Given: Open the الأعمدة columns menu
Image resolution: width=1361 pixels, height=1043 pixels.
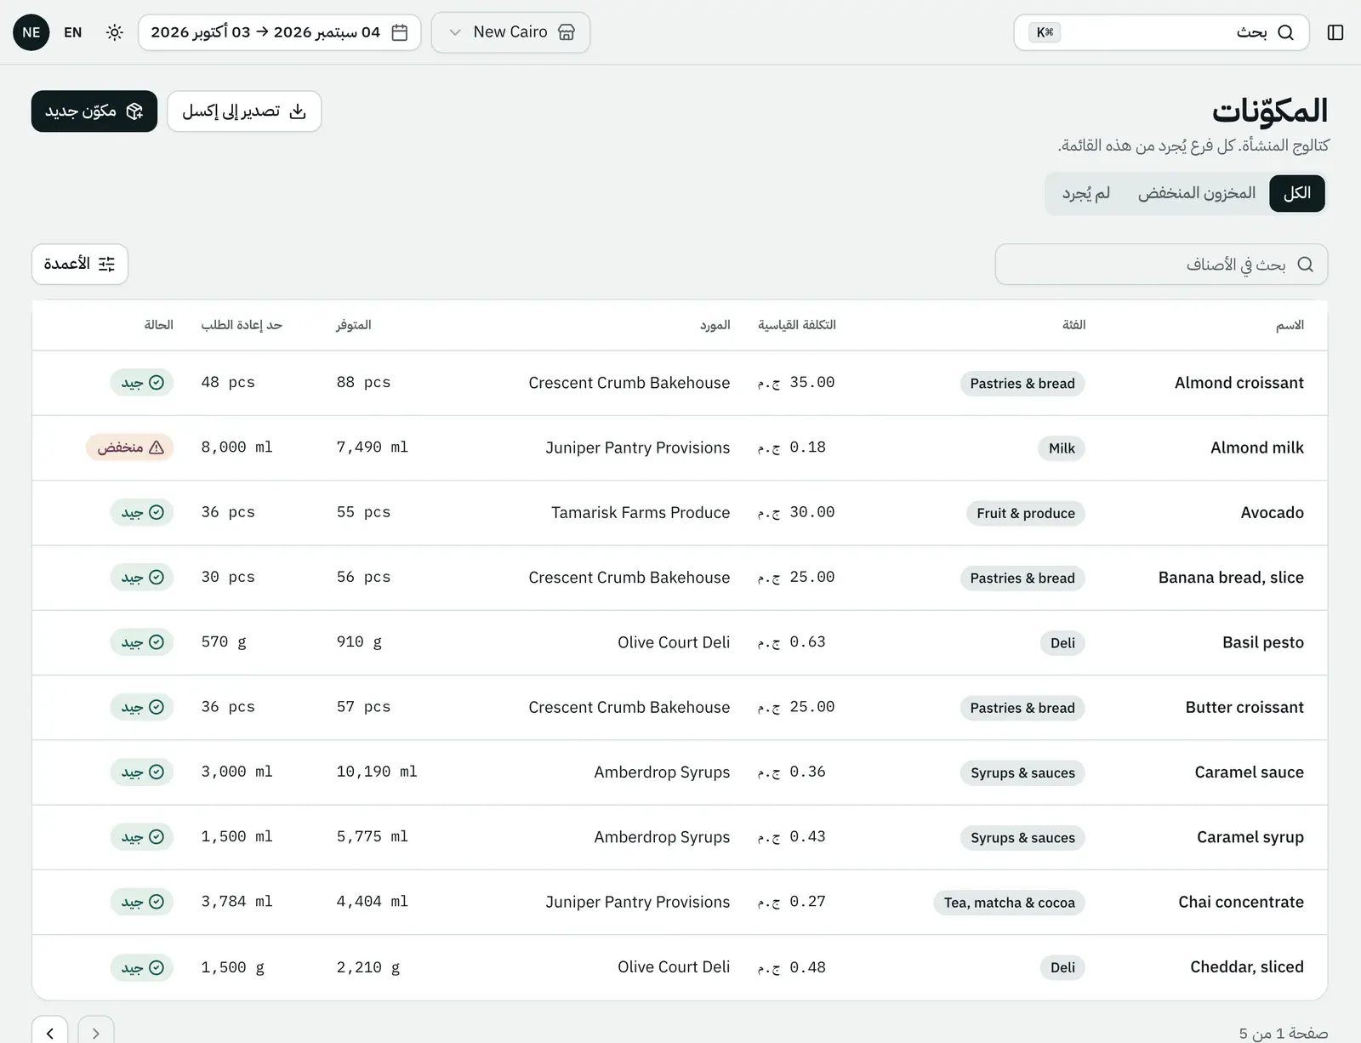Looking at the screenshot, I should point(80,265).
